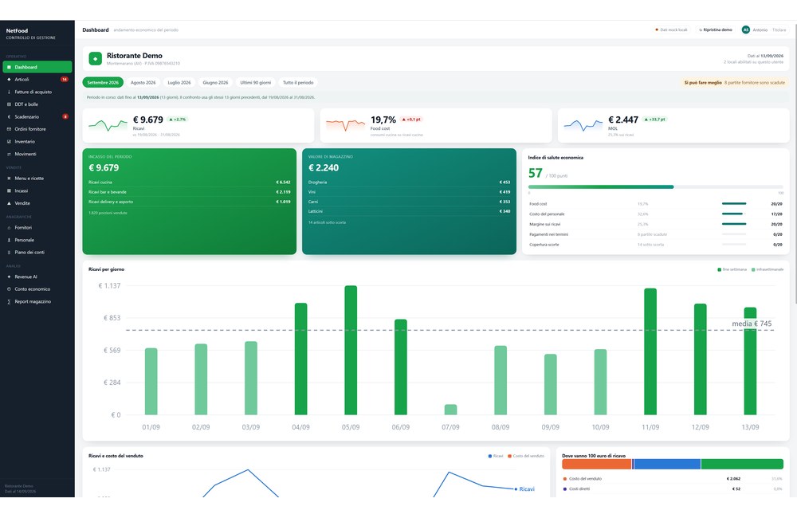Click the Incasso del periodo green card

click(x=189, y=202)
